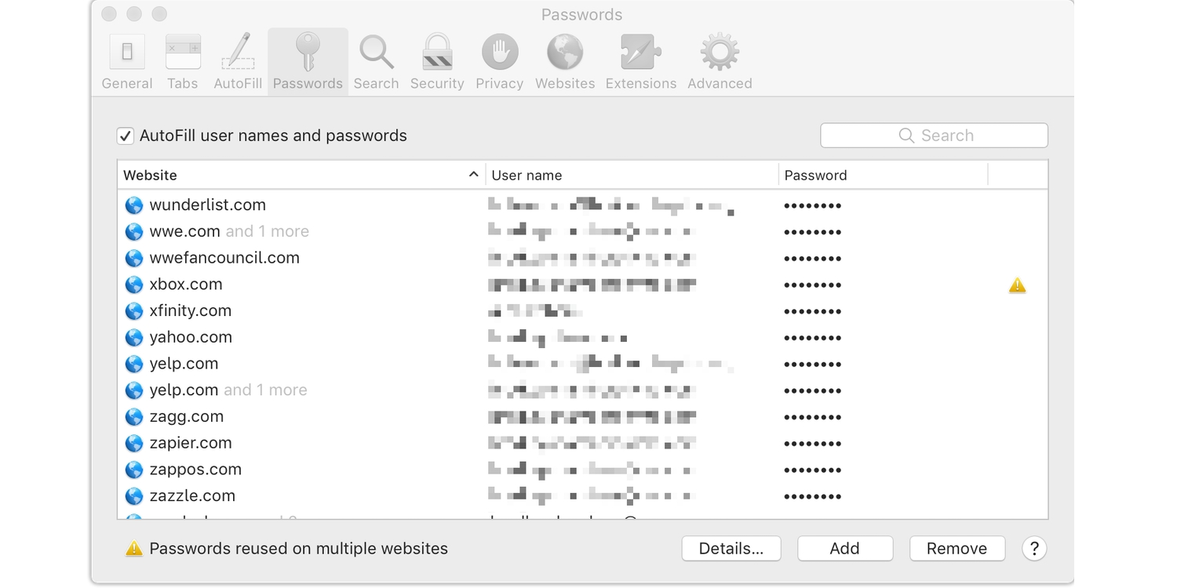Click the User name column header
1177x588 pixels.
(x=628, y=175)
